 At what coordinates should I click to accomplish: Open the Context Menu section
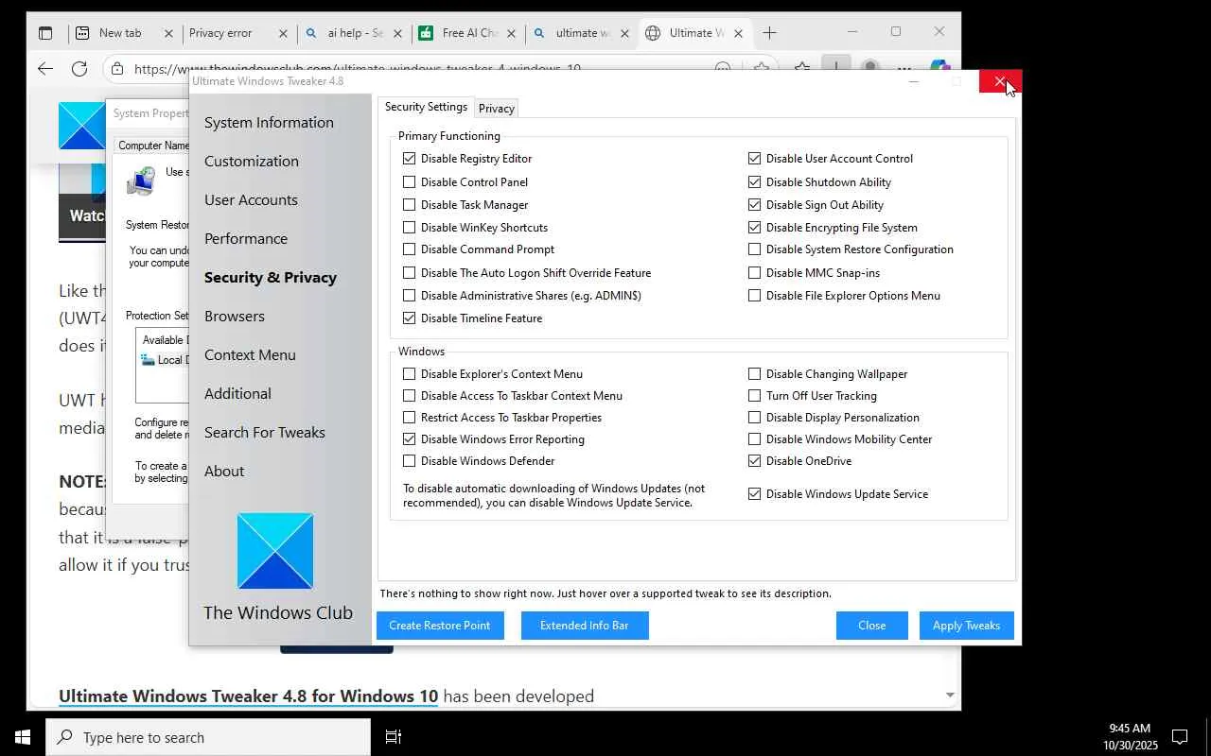tap(250, 355)
